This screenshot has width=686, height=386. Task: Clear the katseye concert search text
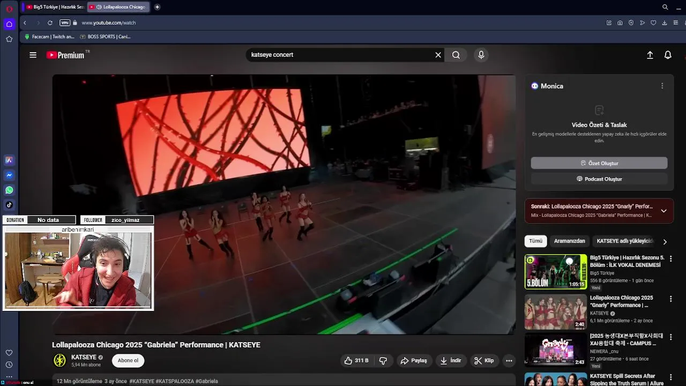[x=438, y=55]
